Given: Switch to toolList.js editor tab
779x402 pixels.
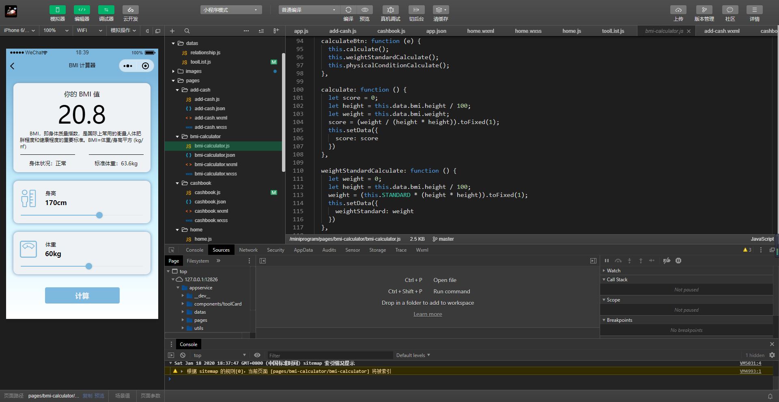Looking at the screenshot, I should pos(613,31).
